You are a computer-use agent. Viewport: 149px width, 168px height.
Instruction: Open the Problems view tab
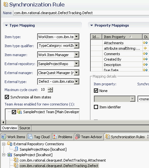pyautogui.click(x=62, y=137)
